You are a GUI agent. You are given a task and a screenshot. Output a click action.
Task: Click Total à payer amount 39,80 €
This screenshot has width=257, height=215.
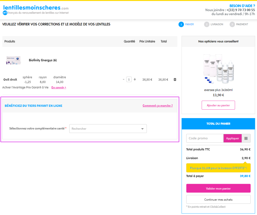[245, 176]
